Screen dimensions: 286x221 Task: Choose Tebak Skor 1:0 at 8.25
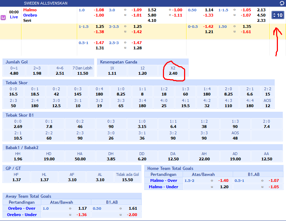pyautogui.click(x=121, y=94)
